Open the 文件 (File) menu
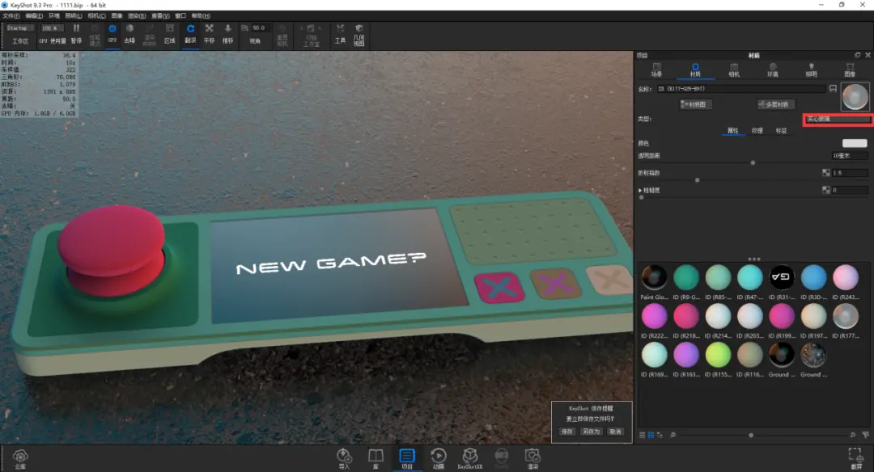Screen dimensions: 874x472 (x=11, y=15)
